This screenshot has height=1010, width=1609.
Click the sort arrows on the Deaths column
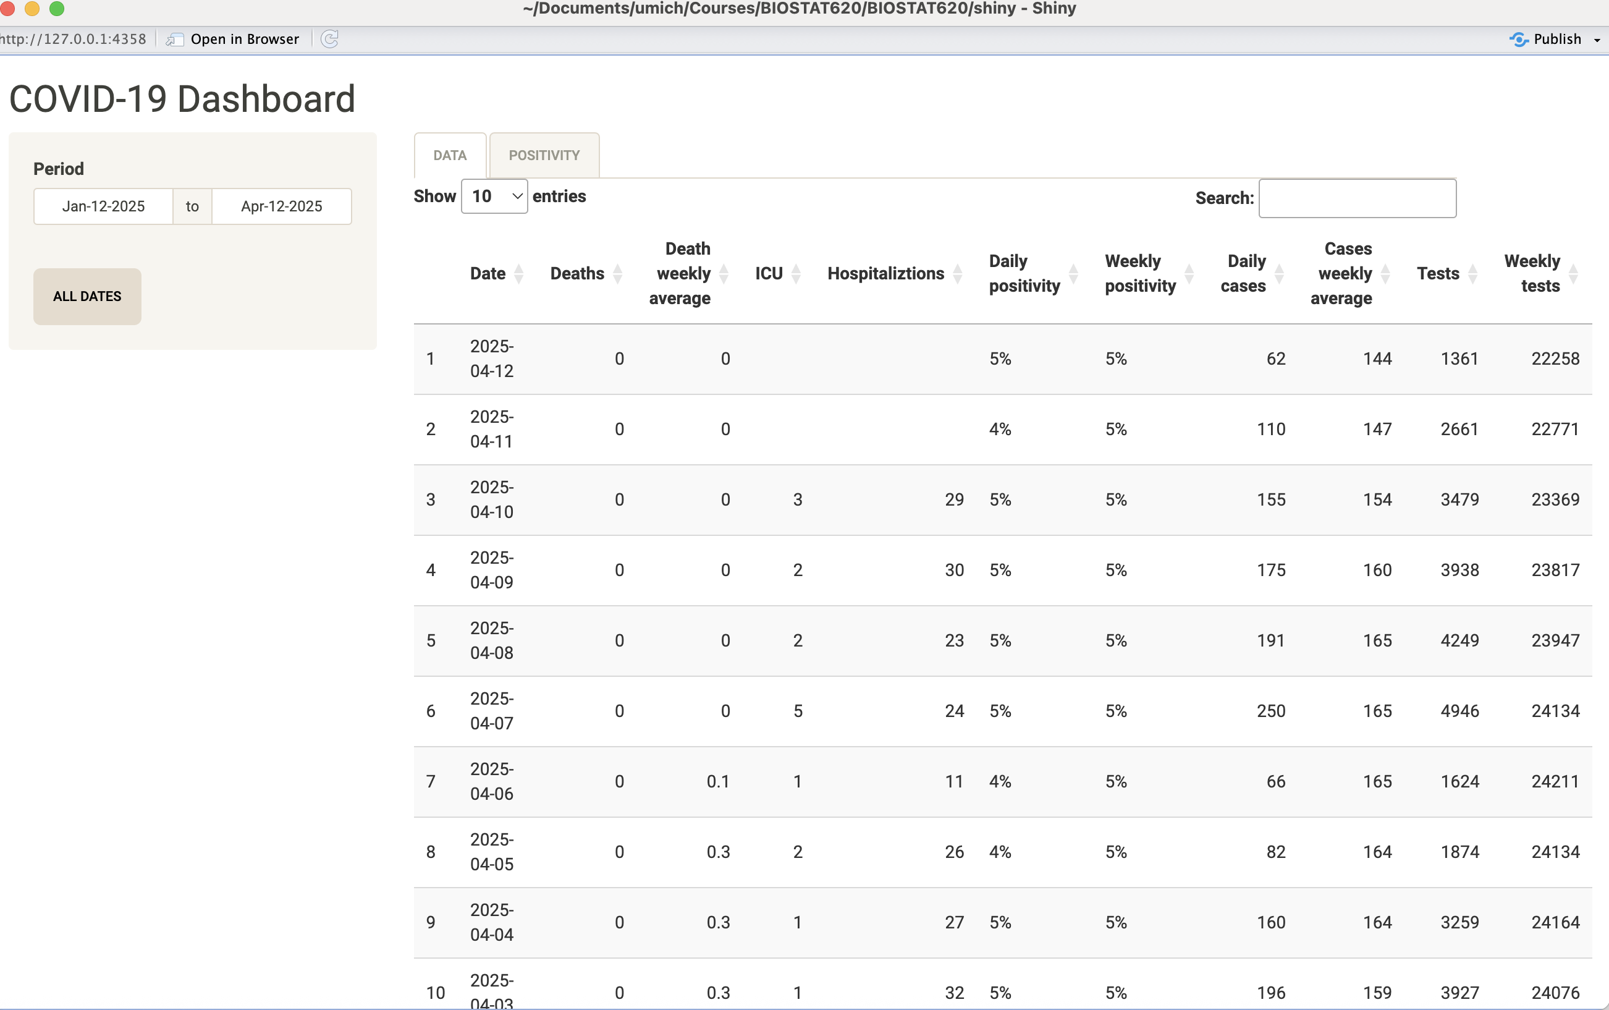pos(617,274)
